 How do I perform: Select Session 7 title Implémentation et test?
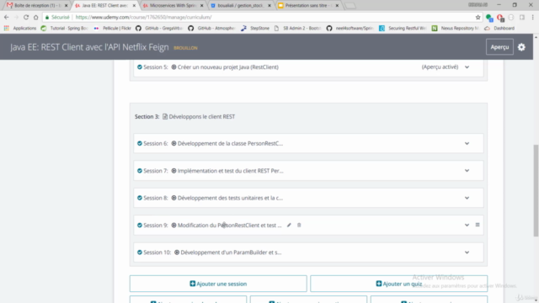(230, 171)
